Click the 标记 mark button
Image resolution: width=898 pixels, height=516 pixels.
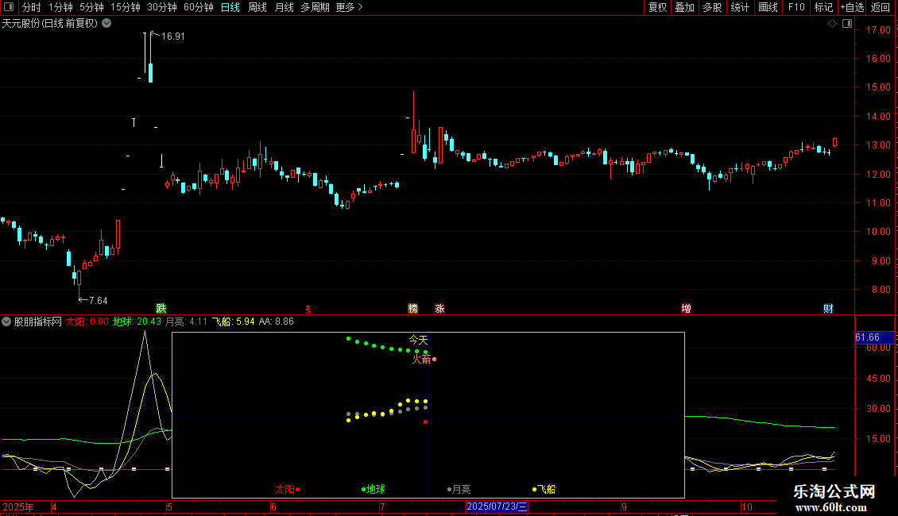coord(823,7)
